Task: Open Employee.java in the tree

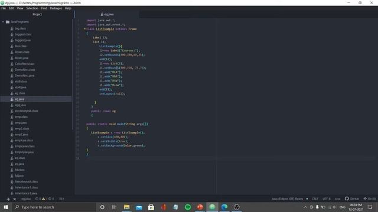Action: (x=24, y=152)
